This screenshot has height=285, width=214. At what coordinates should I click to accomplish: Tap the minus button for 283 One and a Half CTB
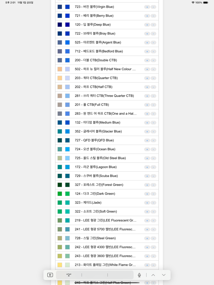tap(153, 114)
